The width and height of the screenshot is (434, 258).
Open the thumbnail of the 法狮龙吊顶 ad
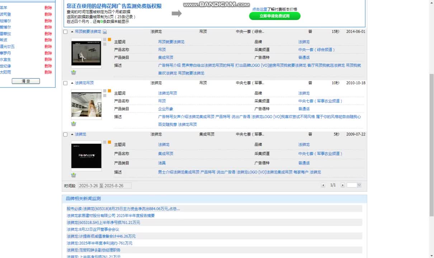pos(86,104)
